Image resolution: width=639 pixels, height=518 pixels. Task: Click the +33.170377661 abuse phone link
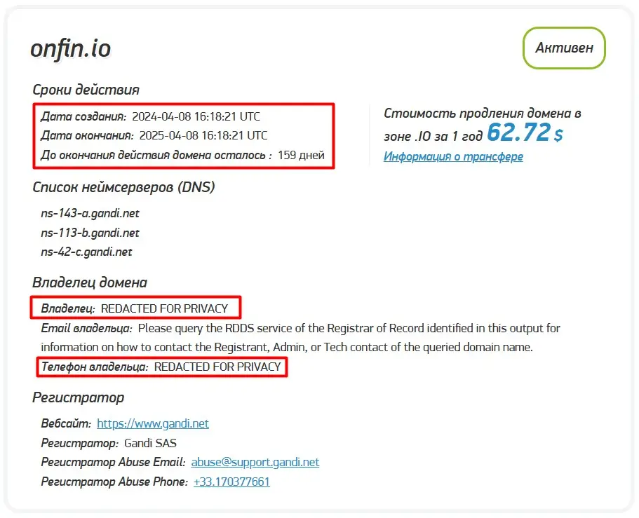[231, 482]
